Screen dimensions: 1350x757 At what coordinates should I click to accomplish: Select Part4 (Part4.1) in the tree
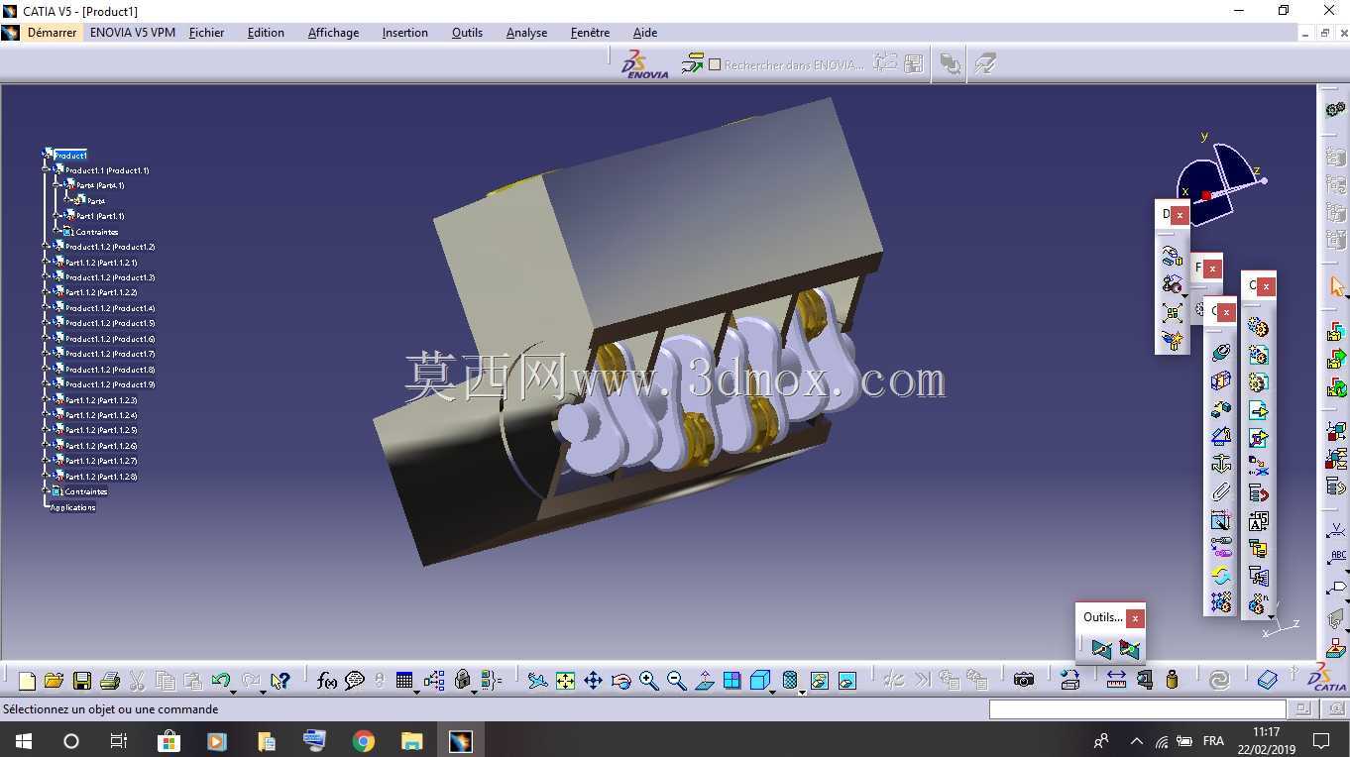(x=100, y=185)
